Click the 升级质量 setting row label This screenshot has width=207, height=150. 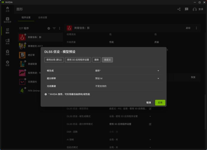coord(71,42)
